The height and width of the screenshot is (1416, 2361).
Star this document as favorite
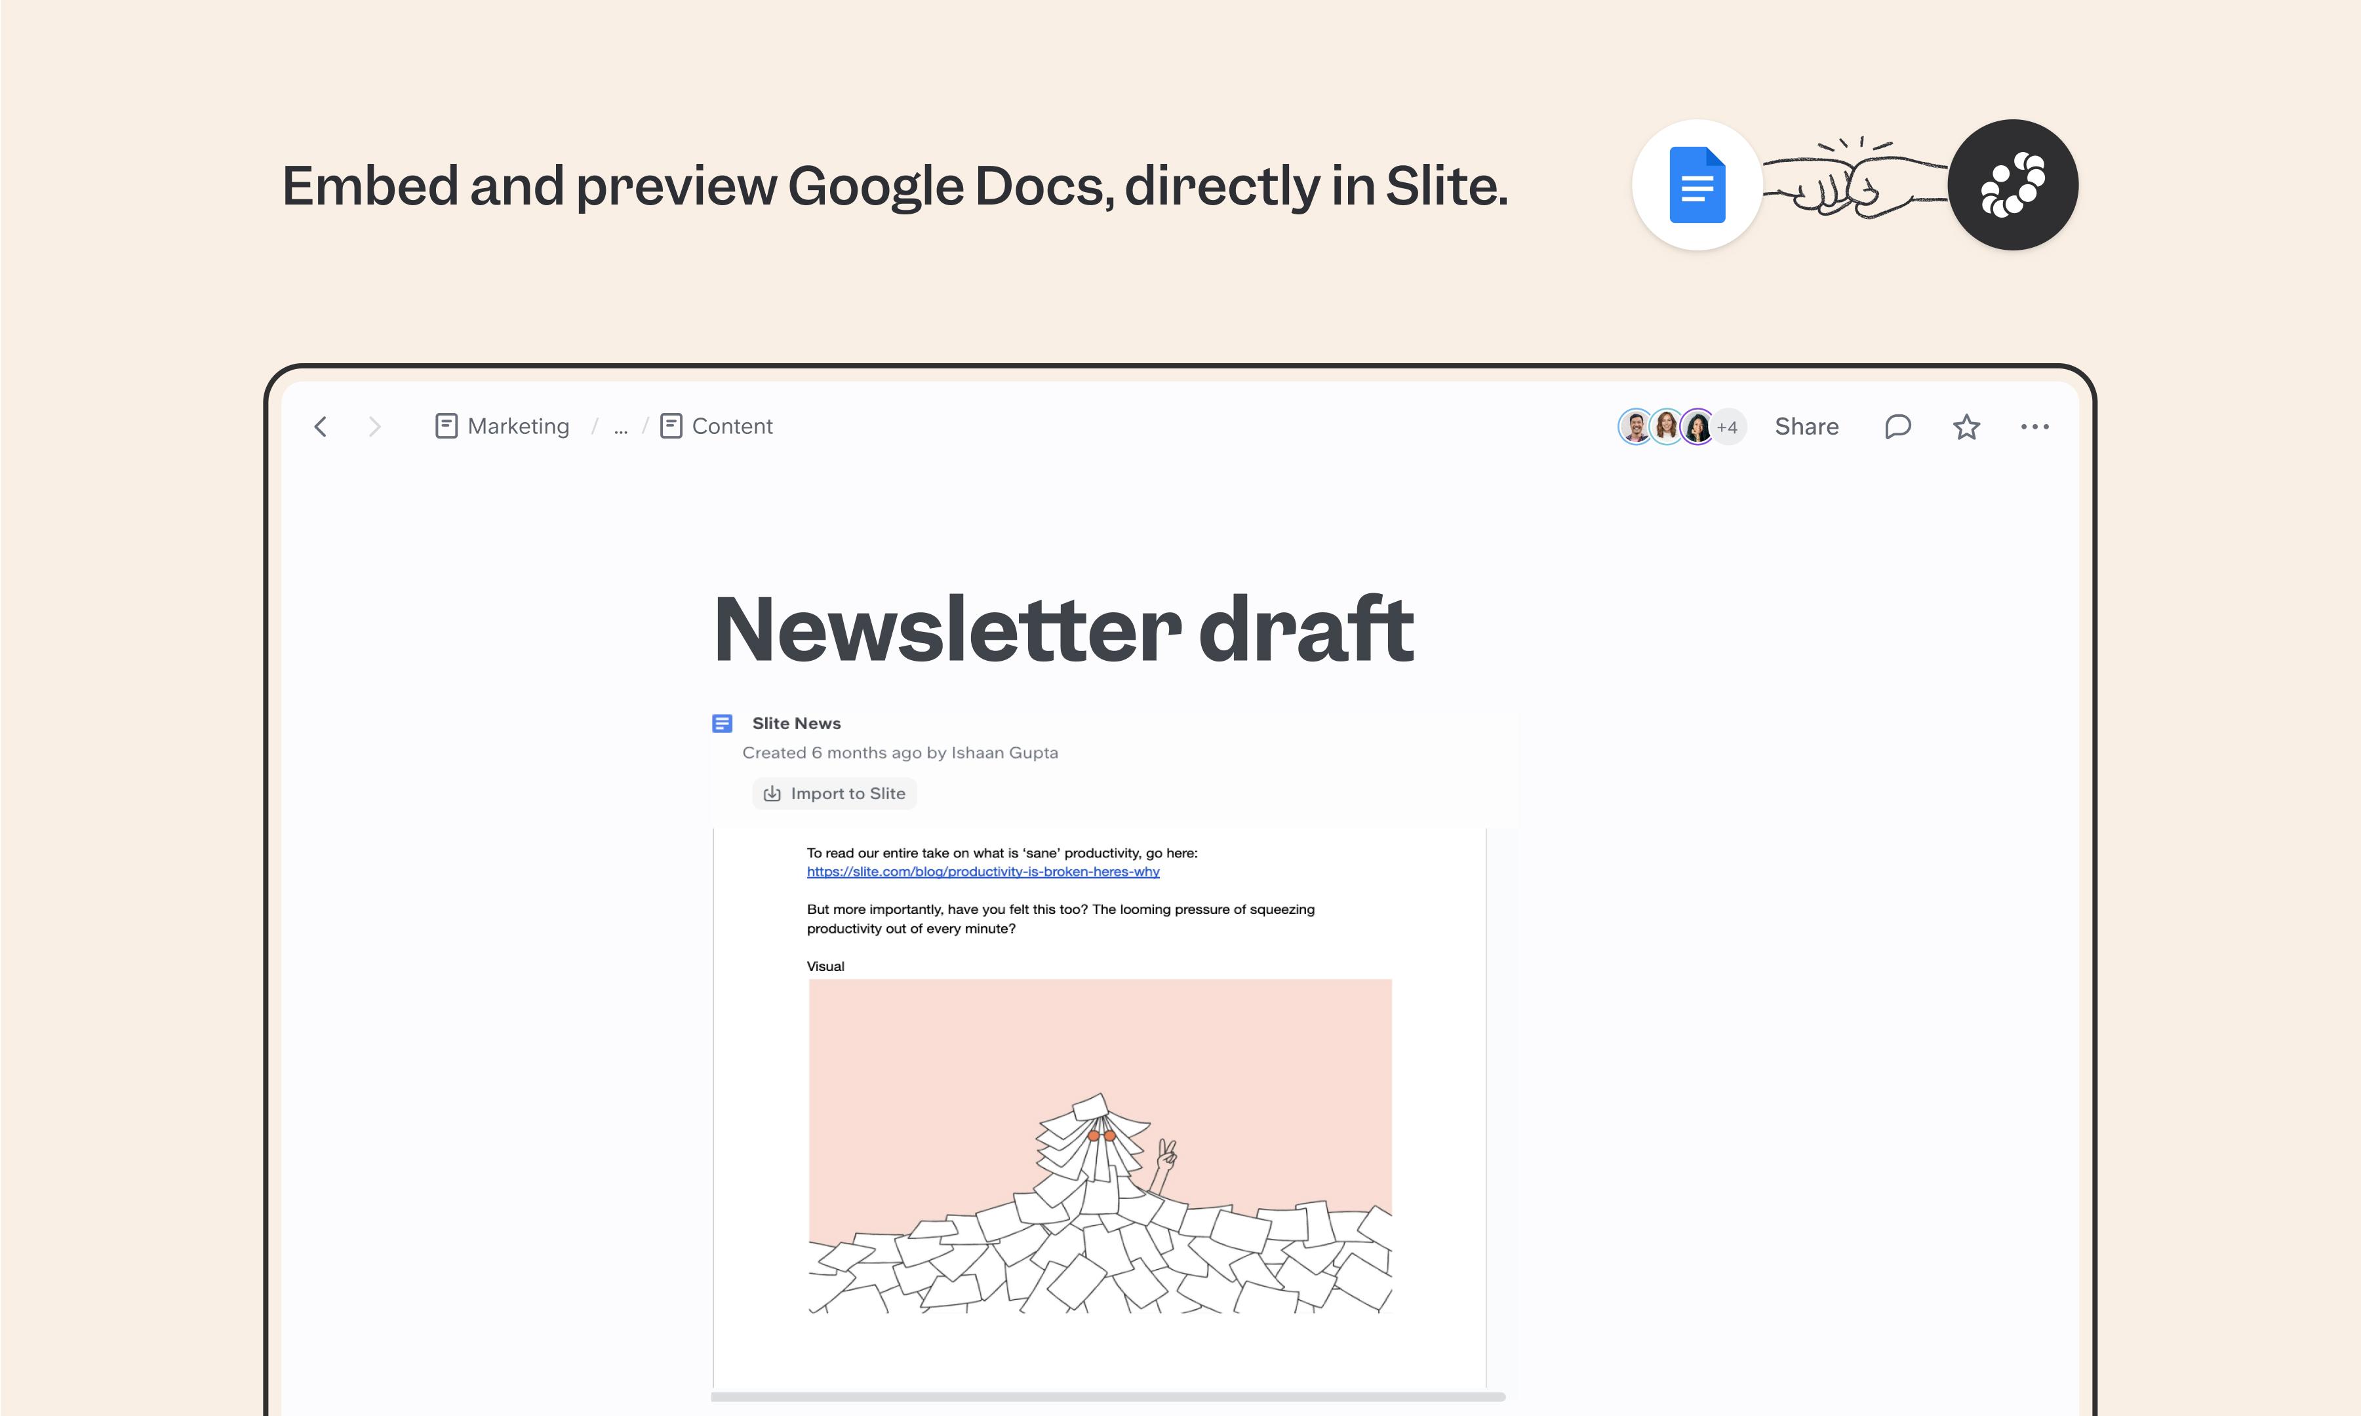coord(1966,427)
